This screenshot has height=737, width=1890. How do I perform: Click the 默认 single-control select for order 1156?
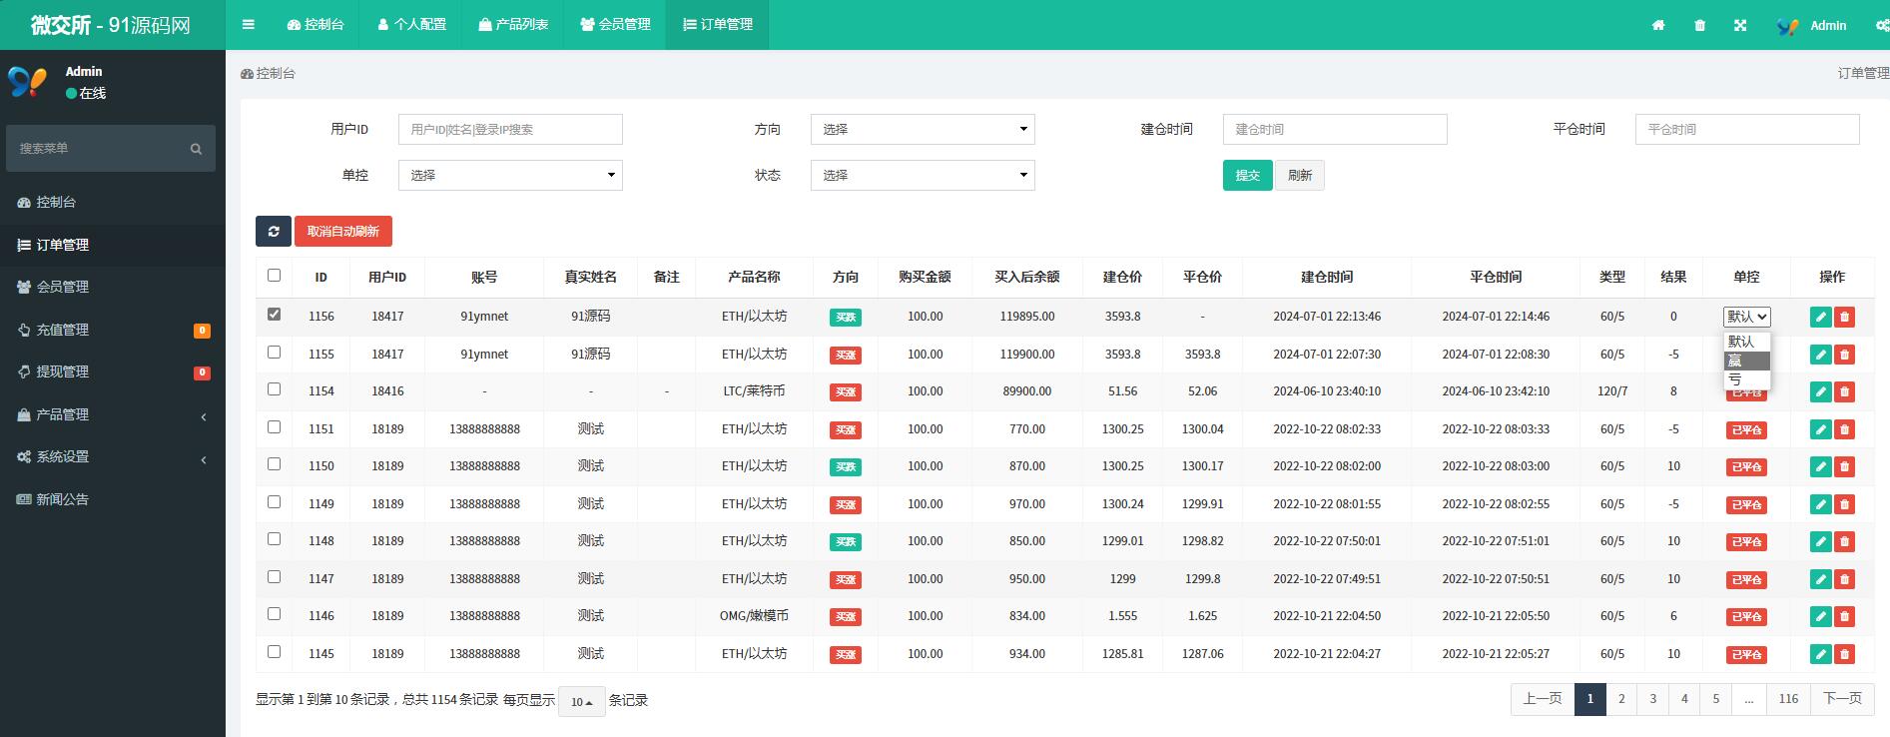[x=1746, y=317]
